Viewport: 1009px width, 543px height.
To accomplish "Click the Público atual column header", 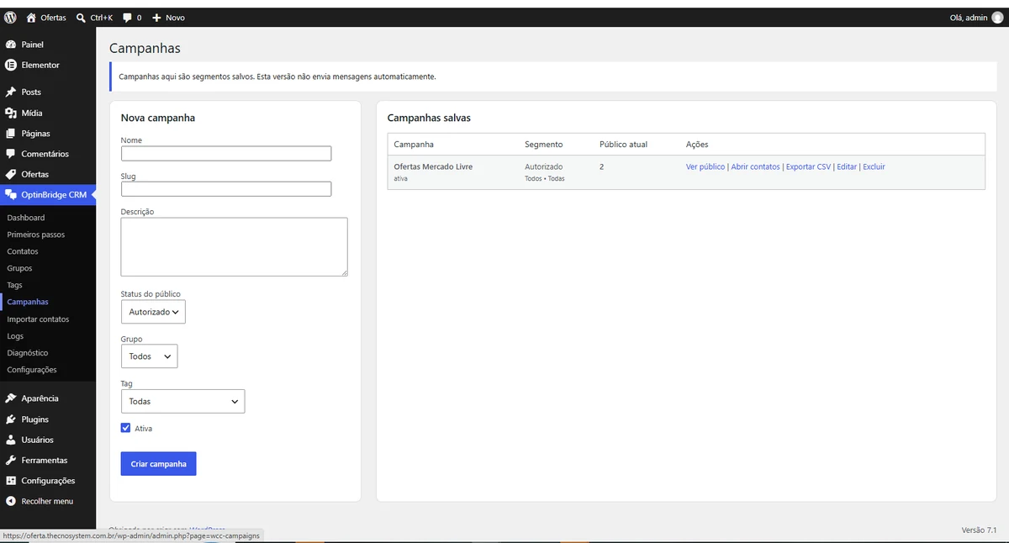I will (623, 145).
